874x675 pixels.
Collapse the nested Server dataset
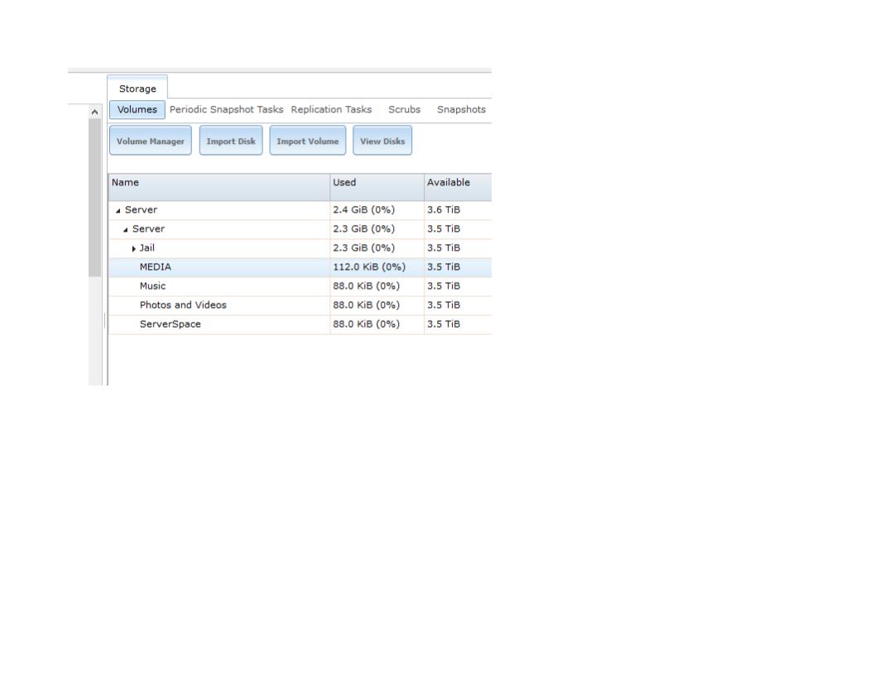(125, 229)
